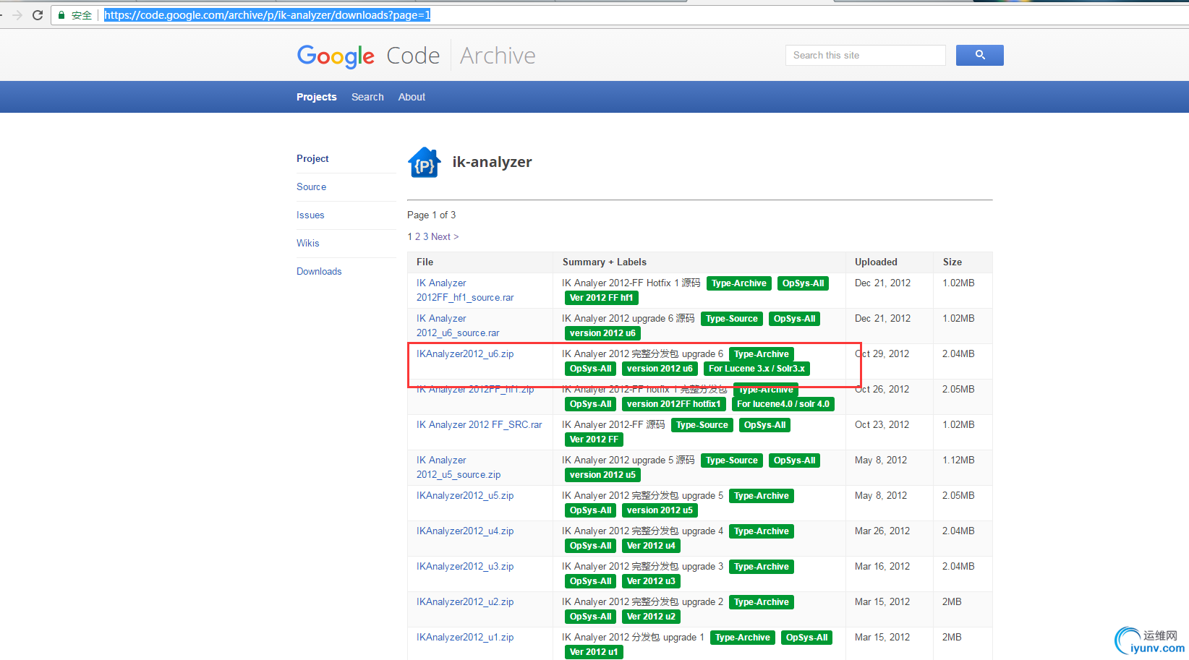The height and width of the screenshot is (660, 1189).
Task: Go to page 2 of downloads
Action: pyautogui.click(x=417, y=236)
